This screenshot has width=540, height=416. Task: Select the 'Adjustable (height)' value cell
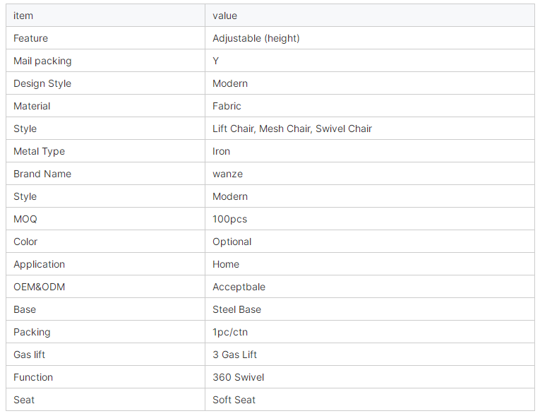point(370,38)
